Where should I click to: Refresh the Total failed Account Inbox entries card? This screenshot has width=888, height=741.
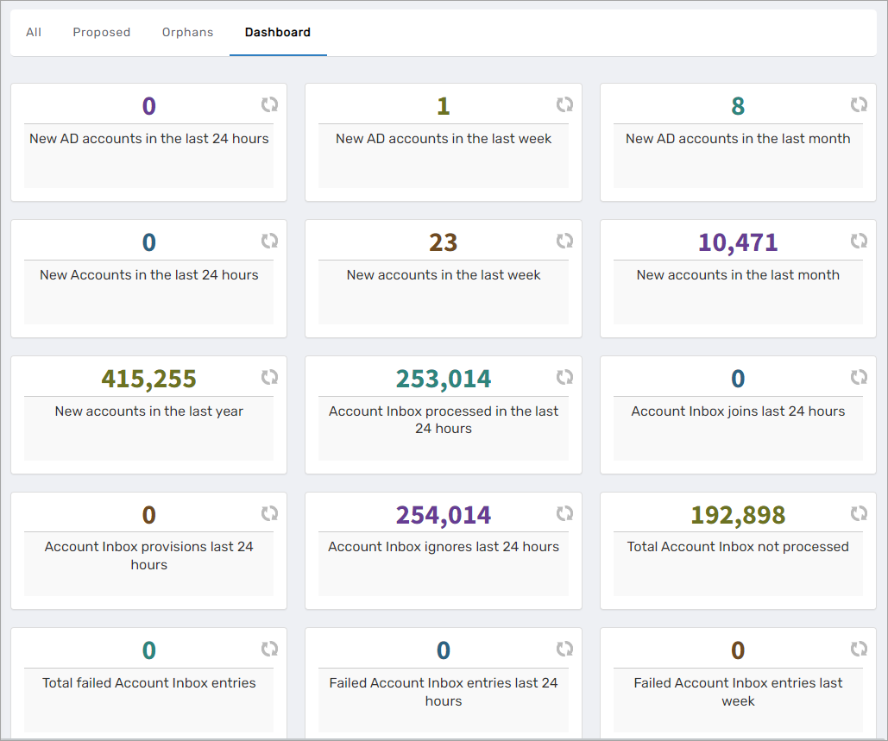point(269,648)
